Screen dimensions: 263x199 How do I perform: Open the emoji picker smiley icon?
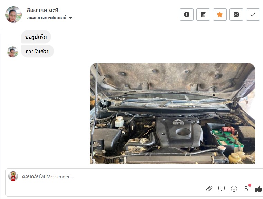[234, 189]
